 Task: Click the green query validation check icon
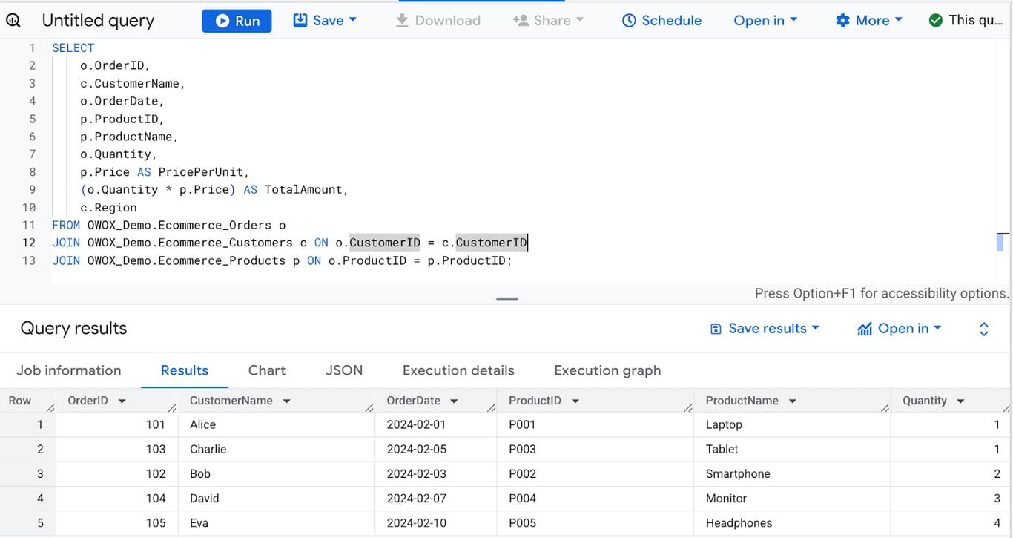[x=936, y=21]
